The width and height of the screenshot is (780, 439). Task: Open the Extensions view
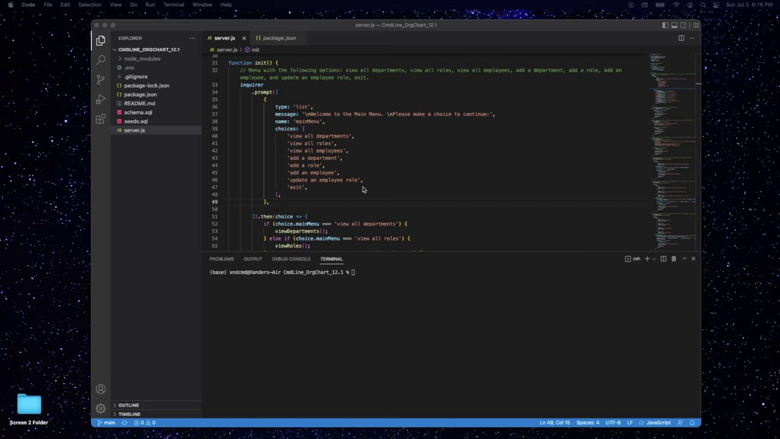click(101, 119)
